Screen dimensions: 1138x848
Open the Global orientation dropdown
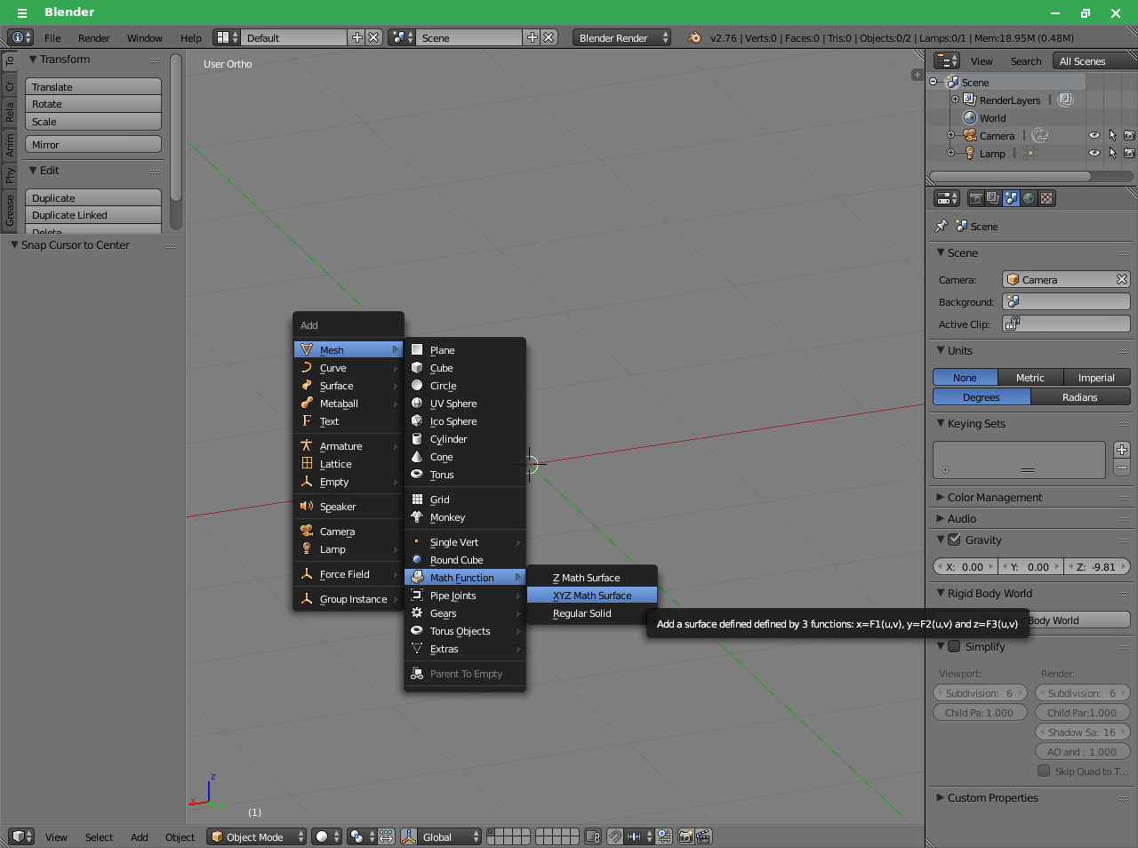point(451,836)
